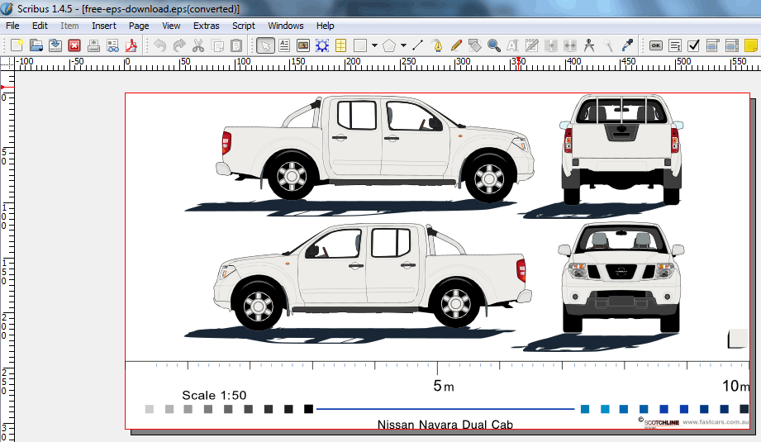761x442 pixels.
Task: Select the Insert Polygon tool
Action: (x=388, y=45)
